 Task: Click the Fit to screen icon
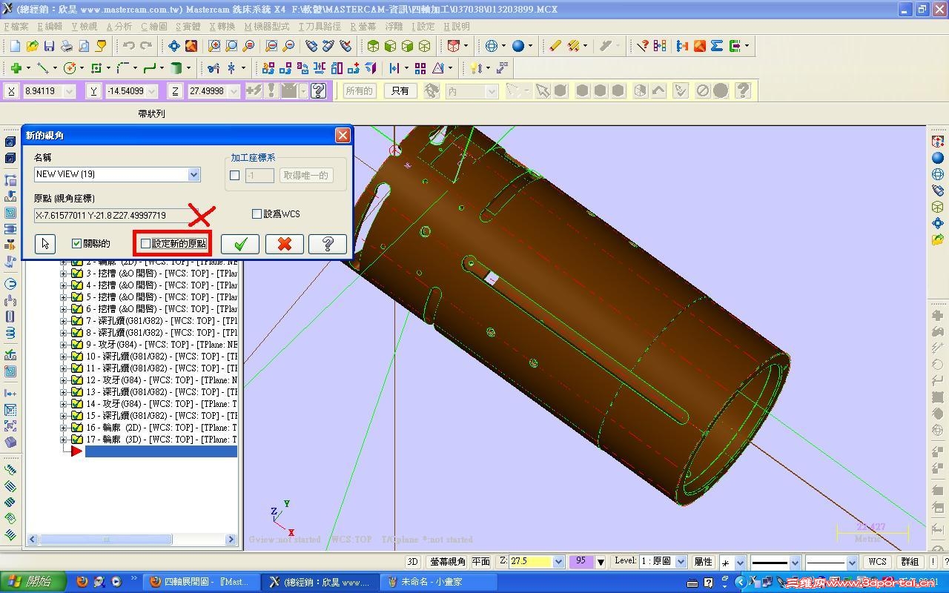174,46
